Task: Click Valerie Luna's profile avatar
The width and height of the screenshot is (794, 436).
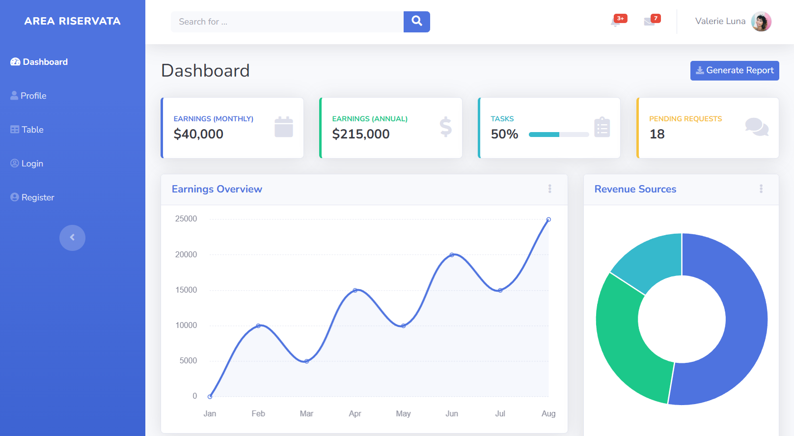Action: pos(761,22)
